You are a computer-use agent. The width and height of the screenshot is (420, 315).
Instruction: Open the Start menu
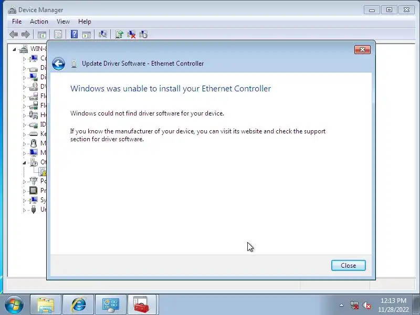coord(14,304)
